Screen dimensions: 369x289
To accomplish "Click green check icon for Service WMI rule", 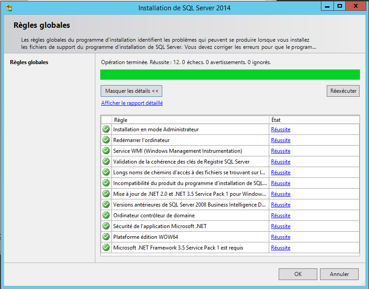I will (106, 151).
